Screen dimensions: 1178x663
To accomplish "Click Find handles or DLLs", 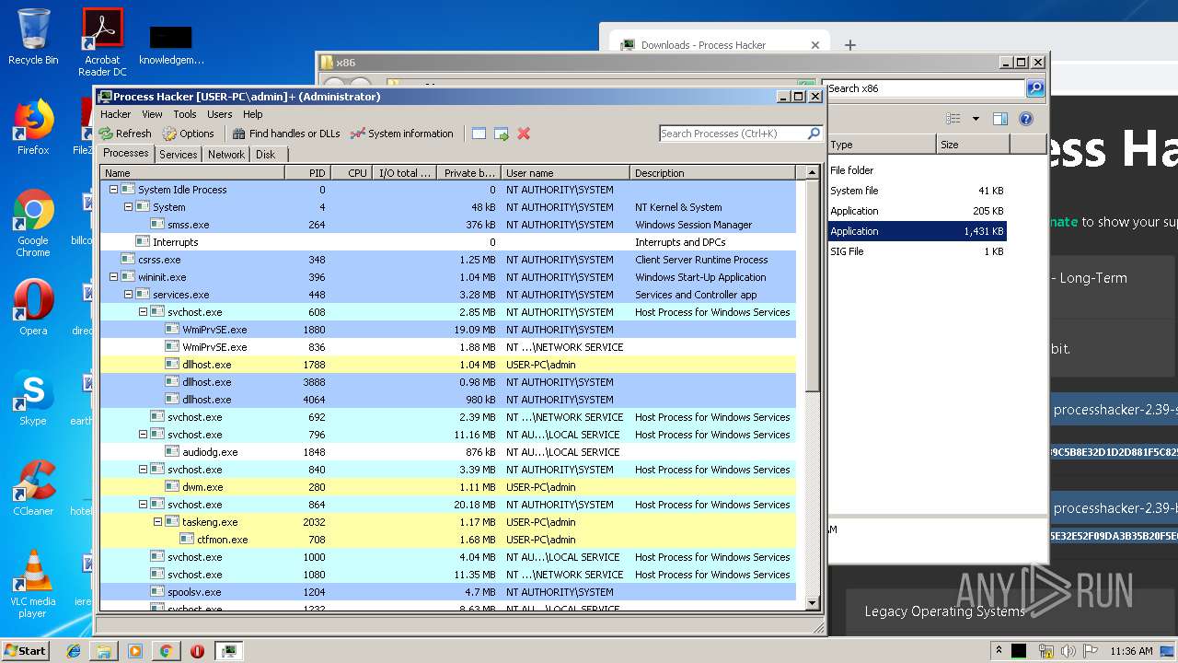I will click(x=286, y=134).
